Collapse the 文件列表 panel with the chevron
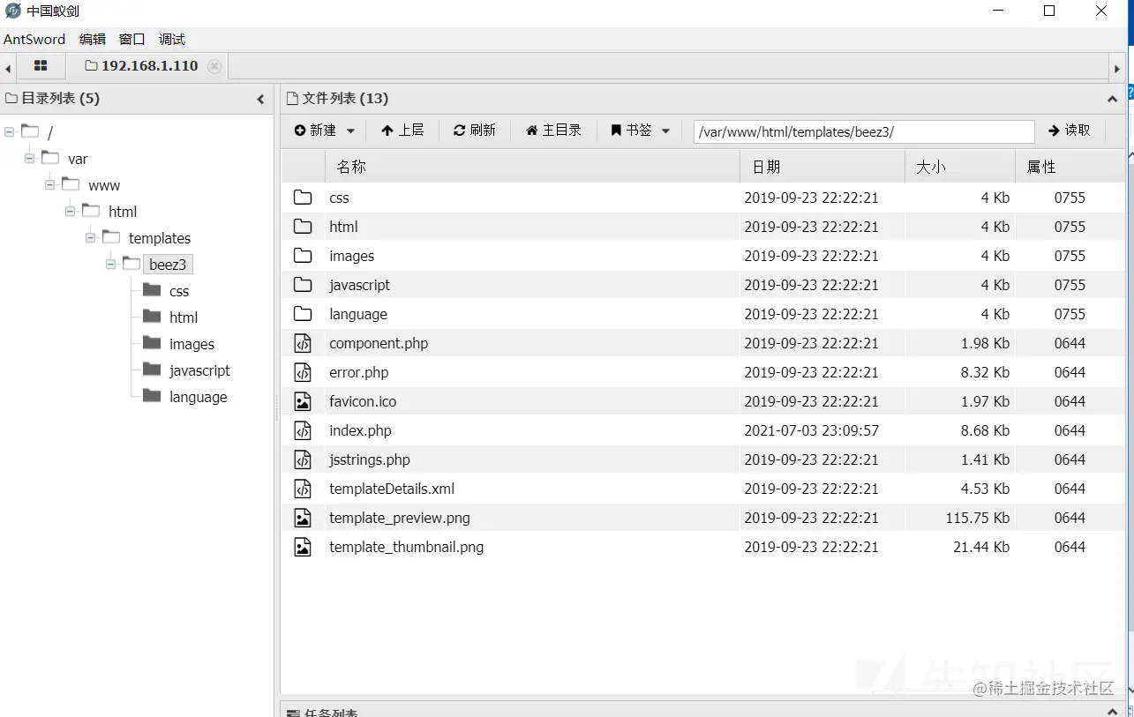Image resolution: width=1134 pixels, height=717 pixels. coord(1112,99)
